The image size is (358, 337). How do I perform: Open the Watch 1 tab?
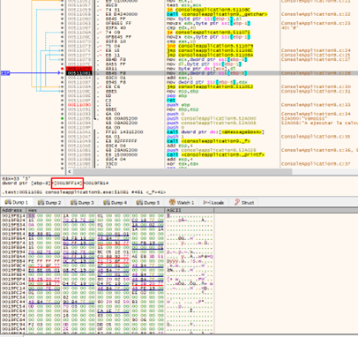click(x=182, y=202)
